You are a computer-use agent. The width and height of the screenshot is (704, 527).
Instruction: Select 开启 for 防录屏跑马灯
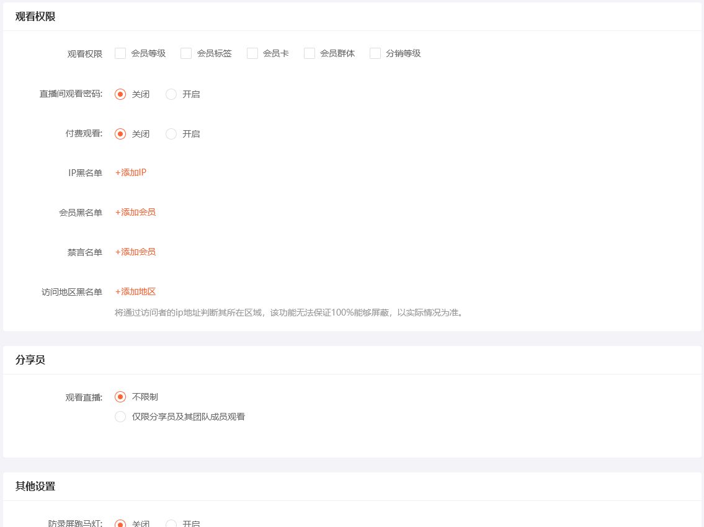pos(171,523)
